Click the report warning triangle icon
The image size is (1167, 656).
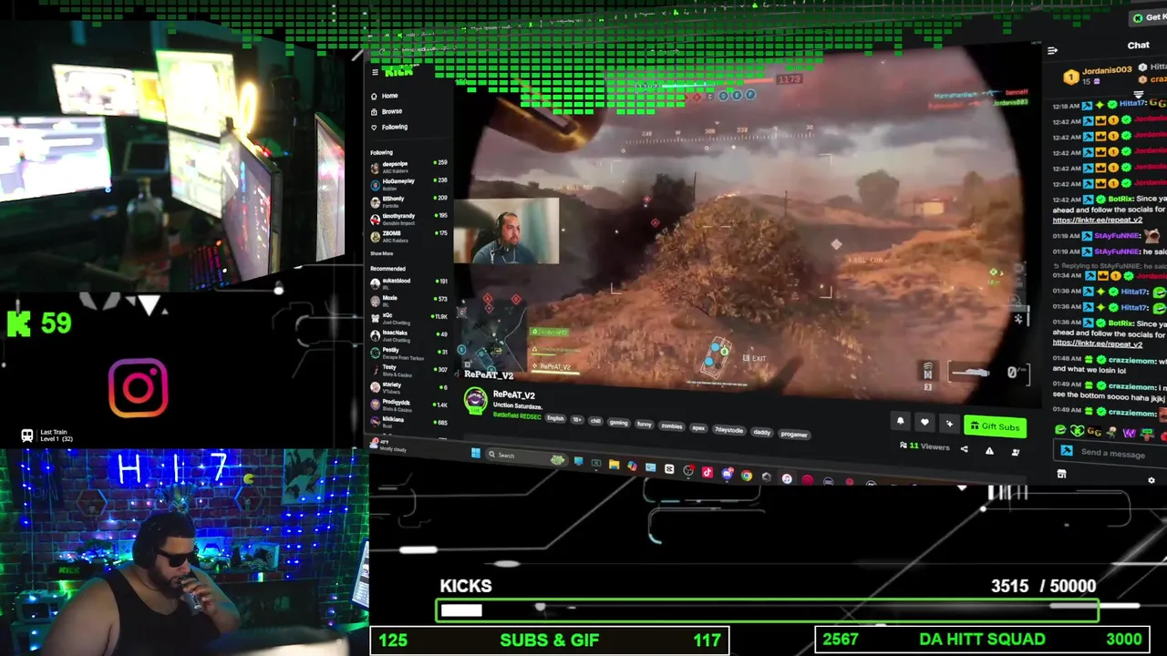[x=989, y=450]
